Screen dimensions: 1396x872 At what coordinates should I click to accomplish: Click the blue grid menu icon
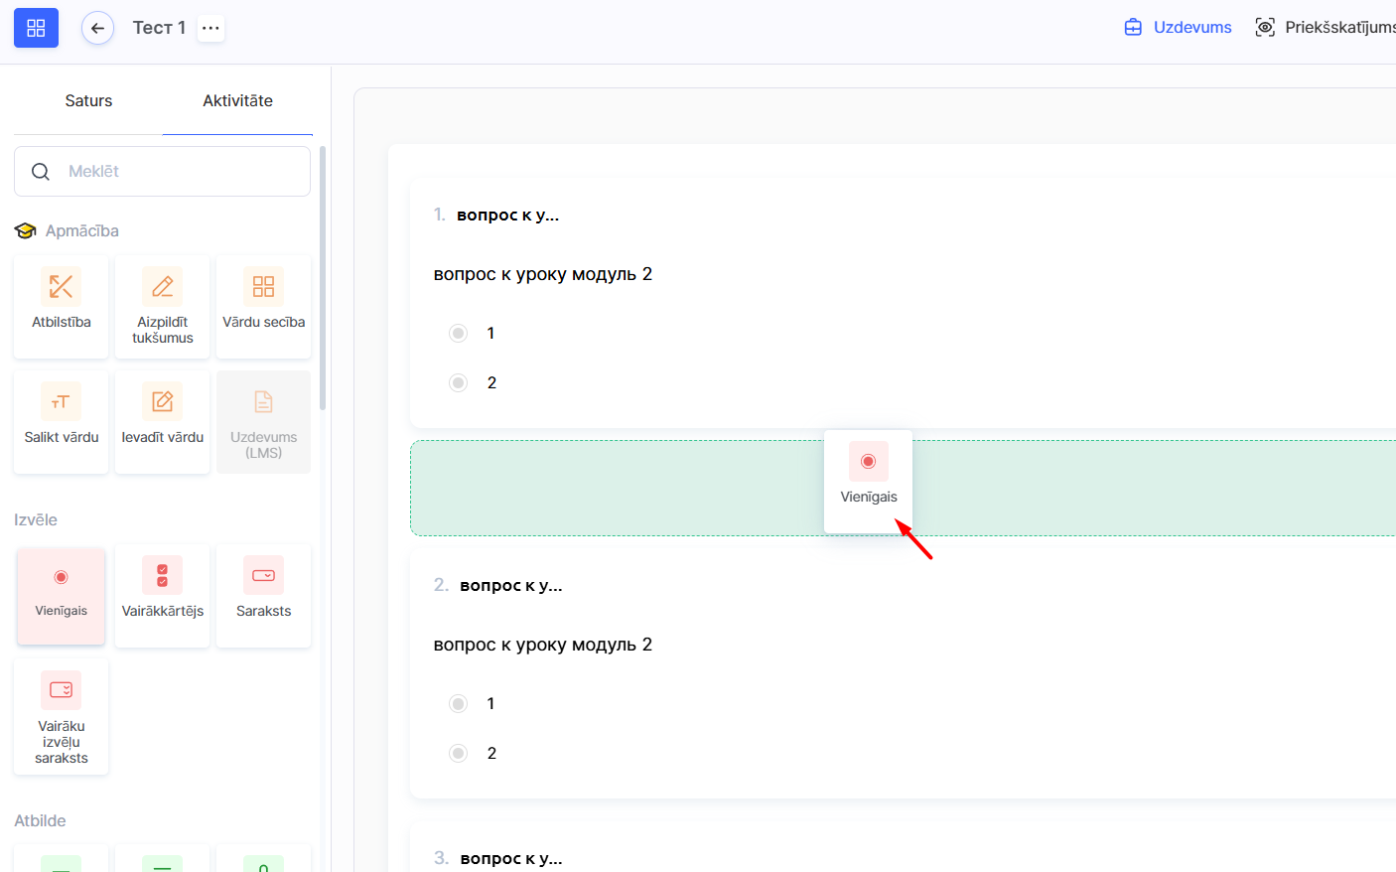36,28
